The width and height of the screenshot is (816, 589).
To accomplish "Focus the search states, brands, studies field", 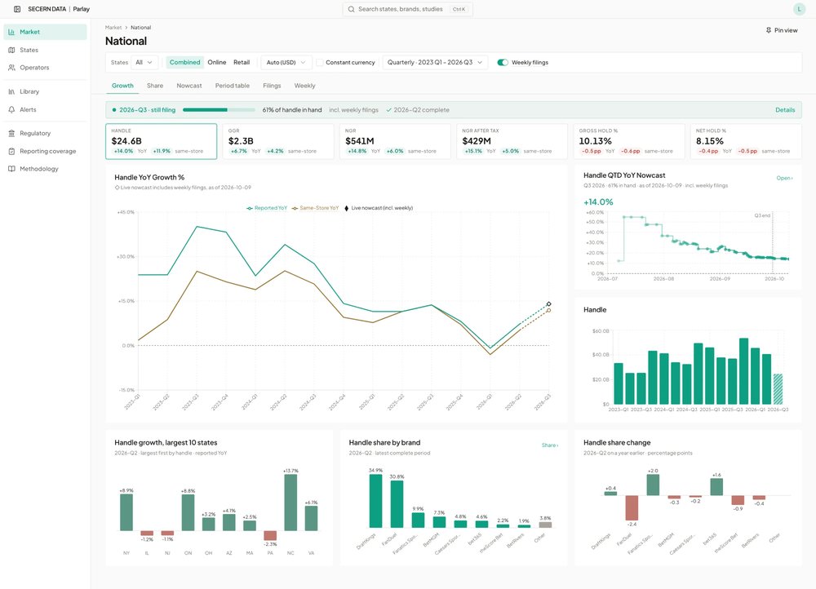I will click(x=407, y=9).
